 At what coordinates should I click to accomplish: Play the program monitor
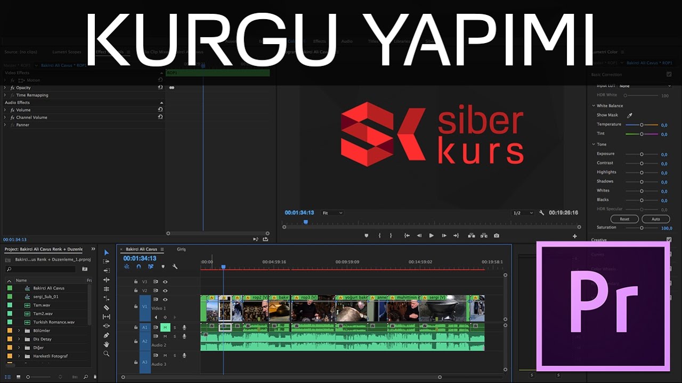[x=431, y=236]
